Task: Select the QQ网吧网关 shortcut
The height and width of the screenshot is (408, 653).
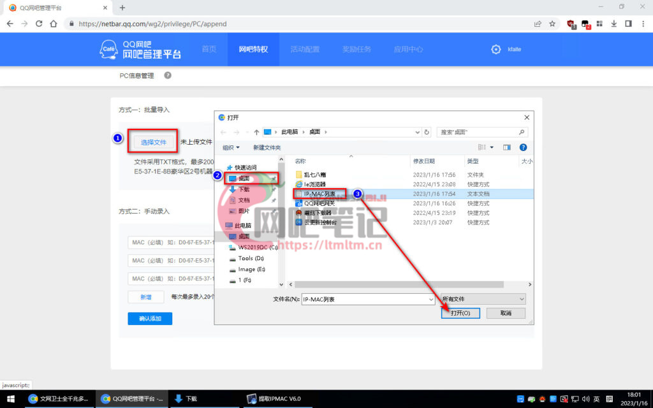Action: point(319,203)
